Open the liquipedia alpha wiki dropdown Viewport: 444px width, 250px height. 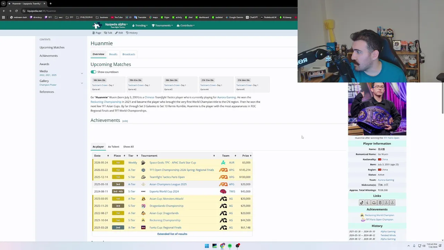coord(116,25)
